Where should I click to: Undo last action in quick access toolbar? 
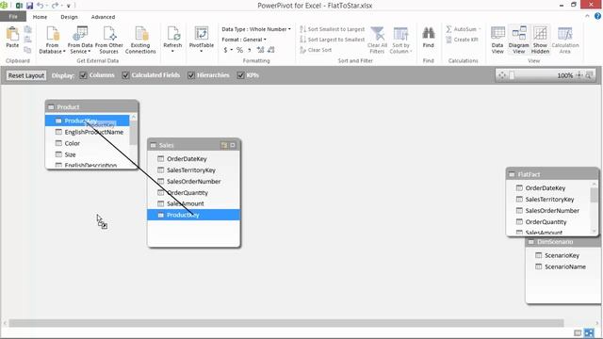(x=40, y=6)
